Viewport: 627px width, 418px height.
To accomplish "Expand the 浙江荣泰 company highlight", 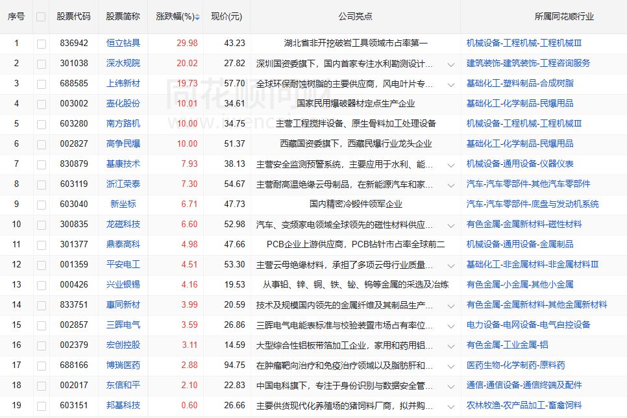I will point(450,186).
